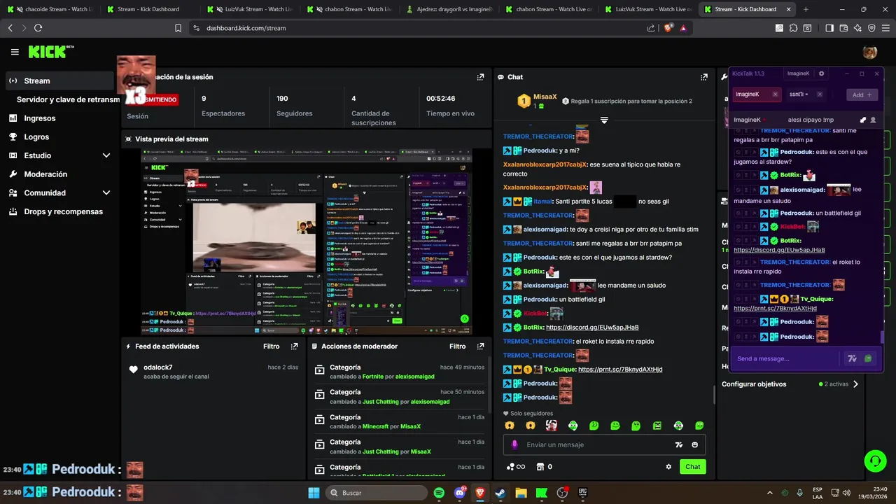Click the Enviar un mensaje chat field
Viewport: 896px width, 504px height.
point(604,444)
